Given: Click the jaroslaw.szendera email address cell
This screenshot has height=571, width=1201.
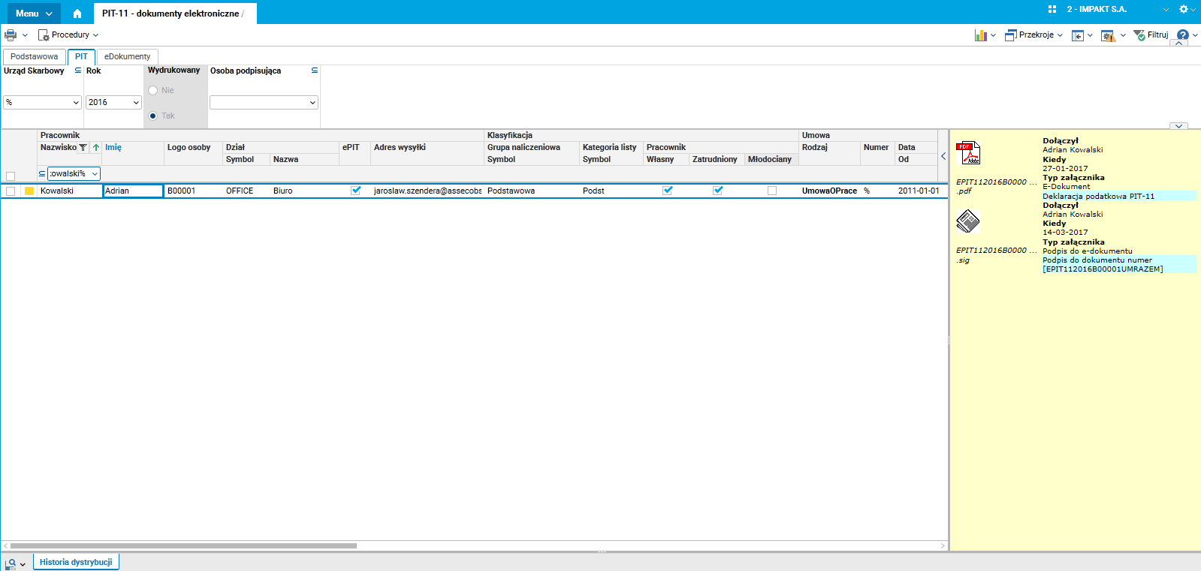Looking at the screenshot, I should point(427,191).
